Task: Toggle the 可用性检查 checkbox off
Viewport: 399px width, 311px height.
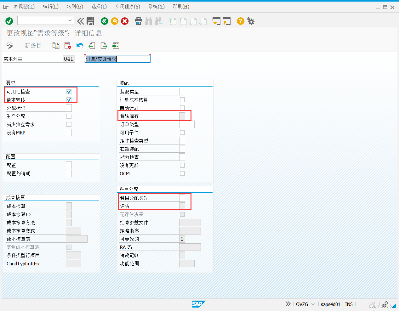Action: coord(69,91)
